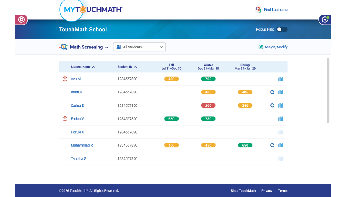Click Enrico V's Winter score 730
This screenshot has height=197, width=351.
pos(208,119)
